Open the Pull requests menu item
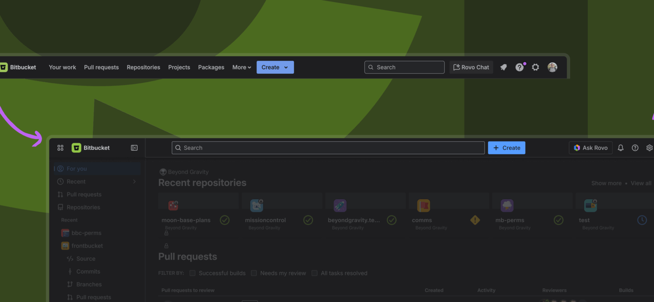Viewport: 654px width, 302px height. point(101,67)
